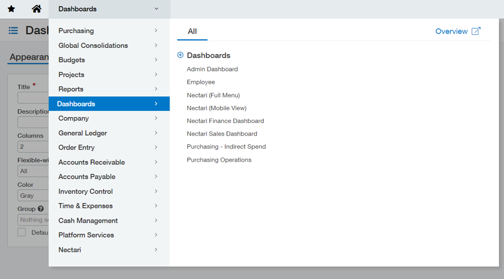504x279 pixels.
Task: Switch to the All tab
Action: [192, 31]
